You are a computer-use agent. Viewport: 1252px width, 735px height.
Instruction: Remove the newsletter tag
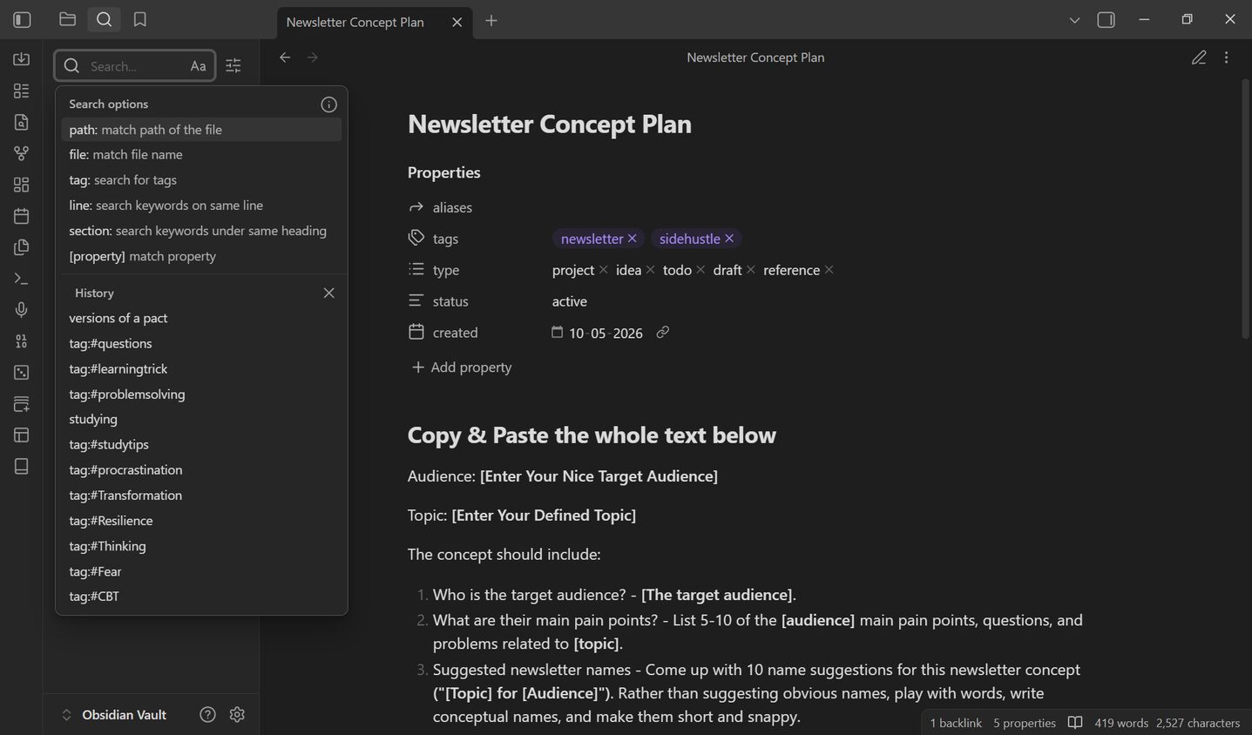point(633,239)
